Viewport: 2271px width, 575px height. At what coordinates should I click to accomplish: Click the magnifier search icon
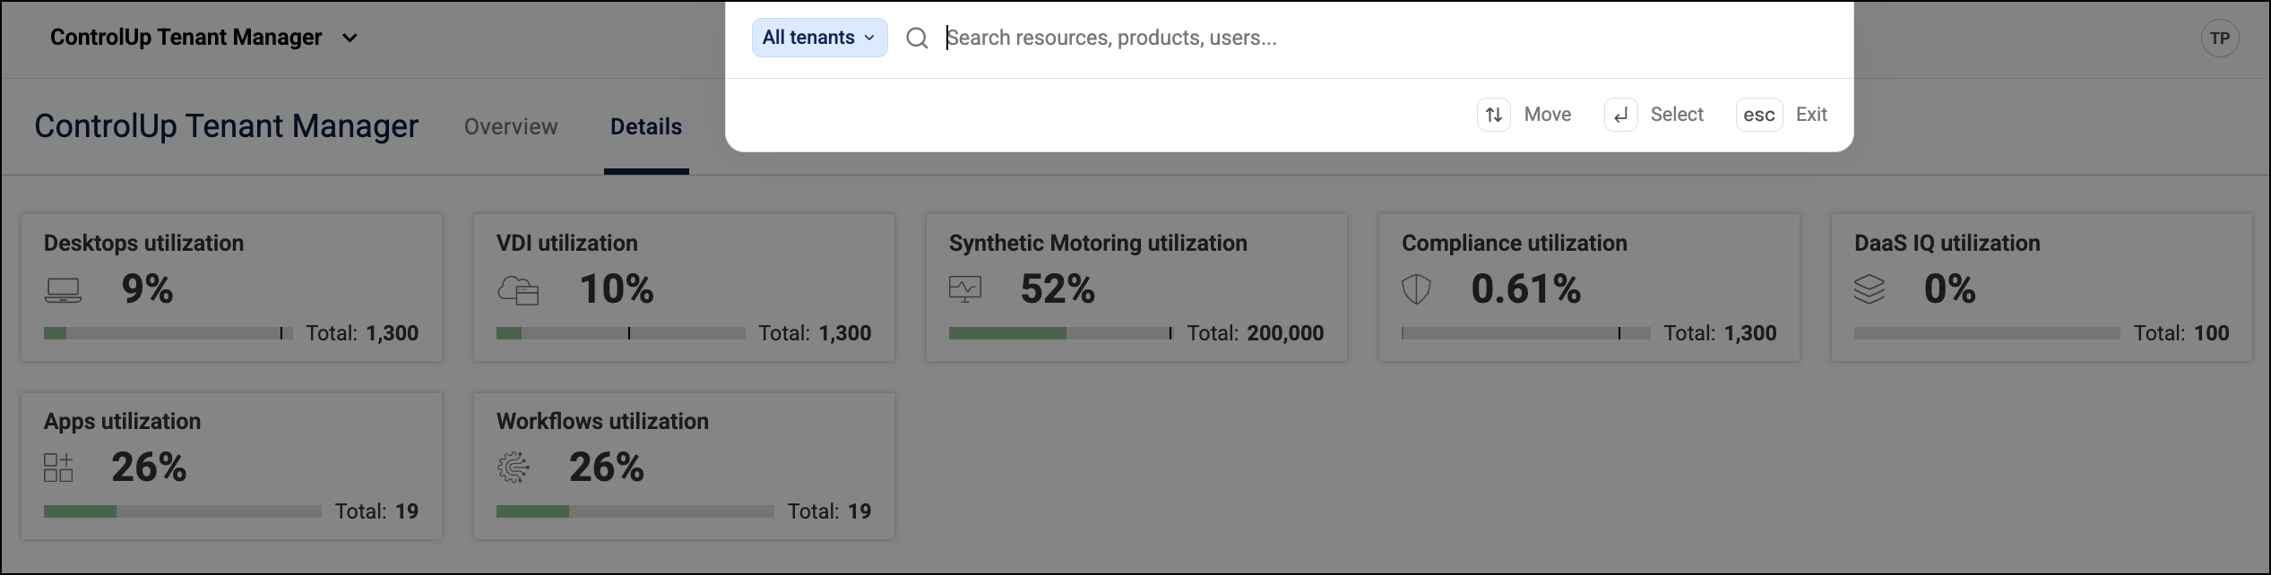(x=917, y=38)
